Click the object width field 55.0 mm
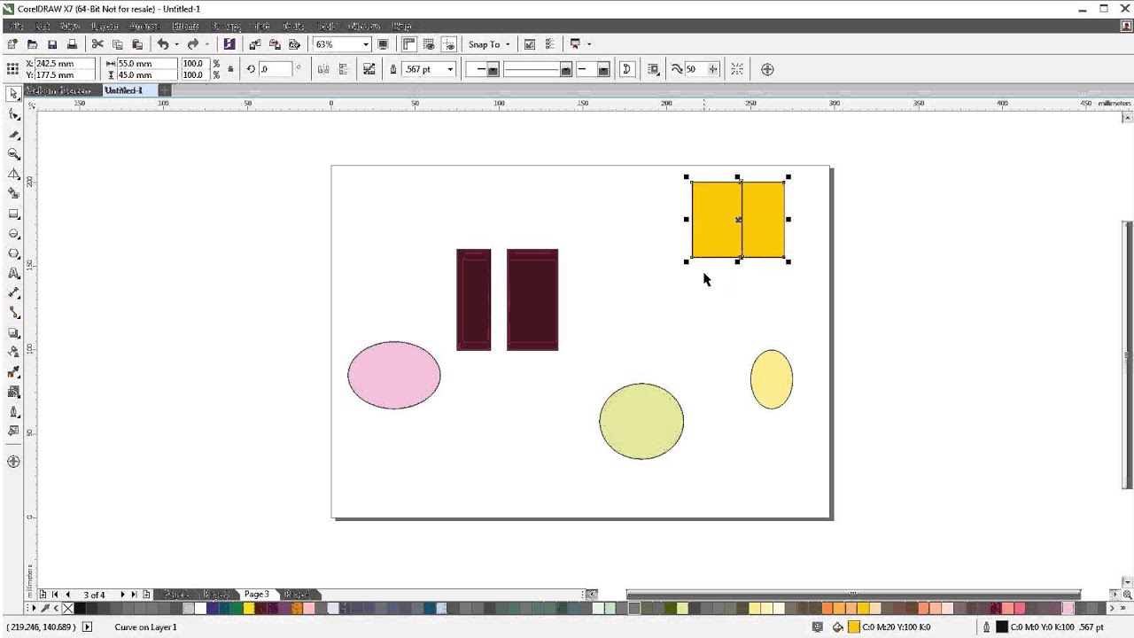Image resolution: width=1134 pixels, height=638 pixels. click(x=146, y=64)
